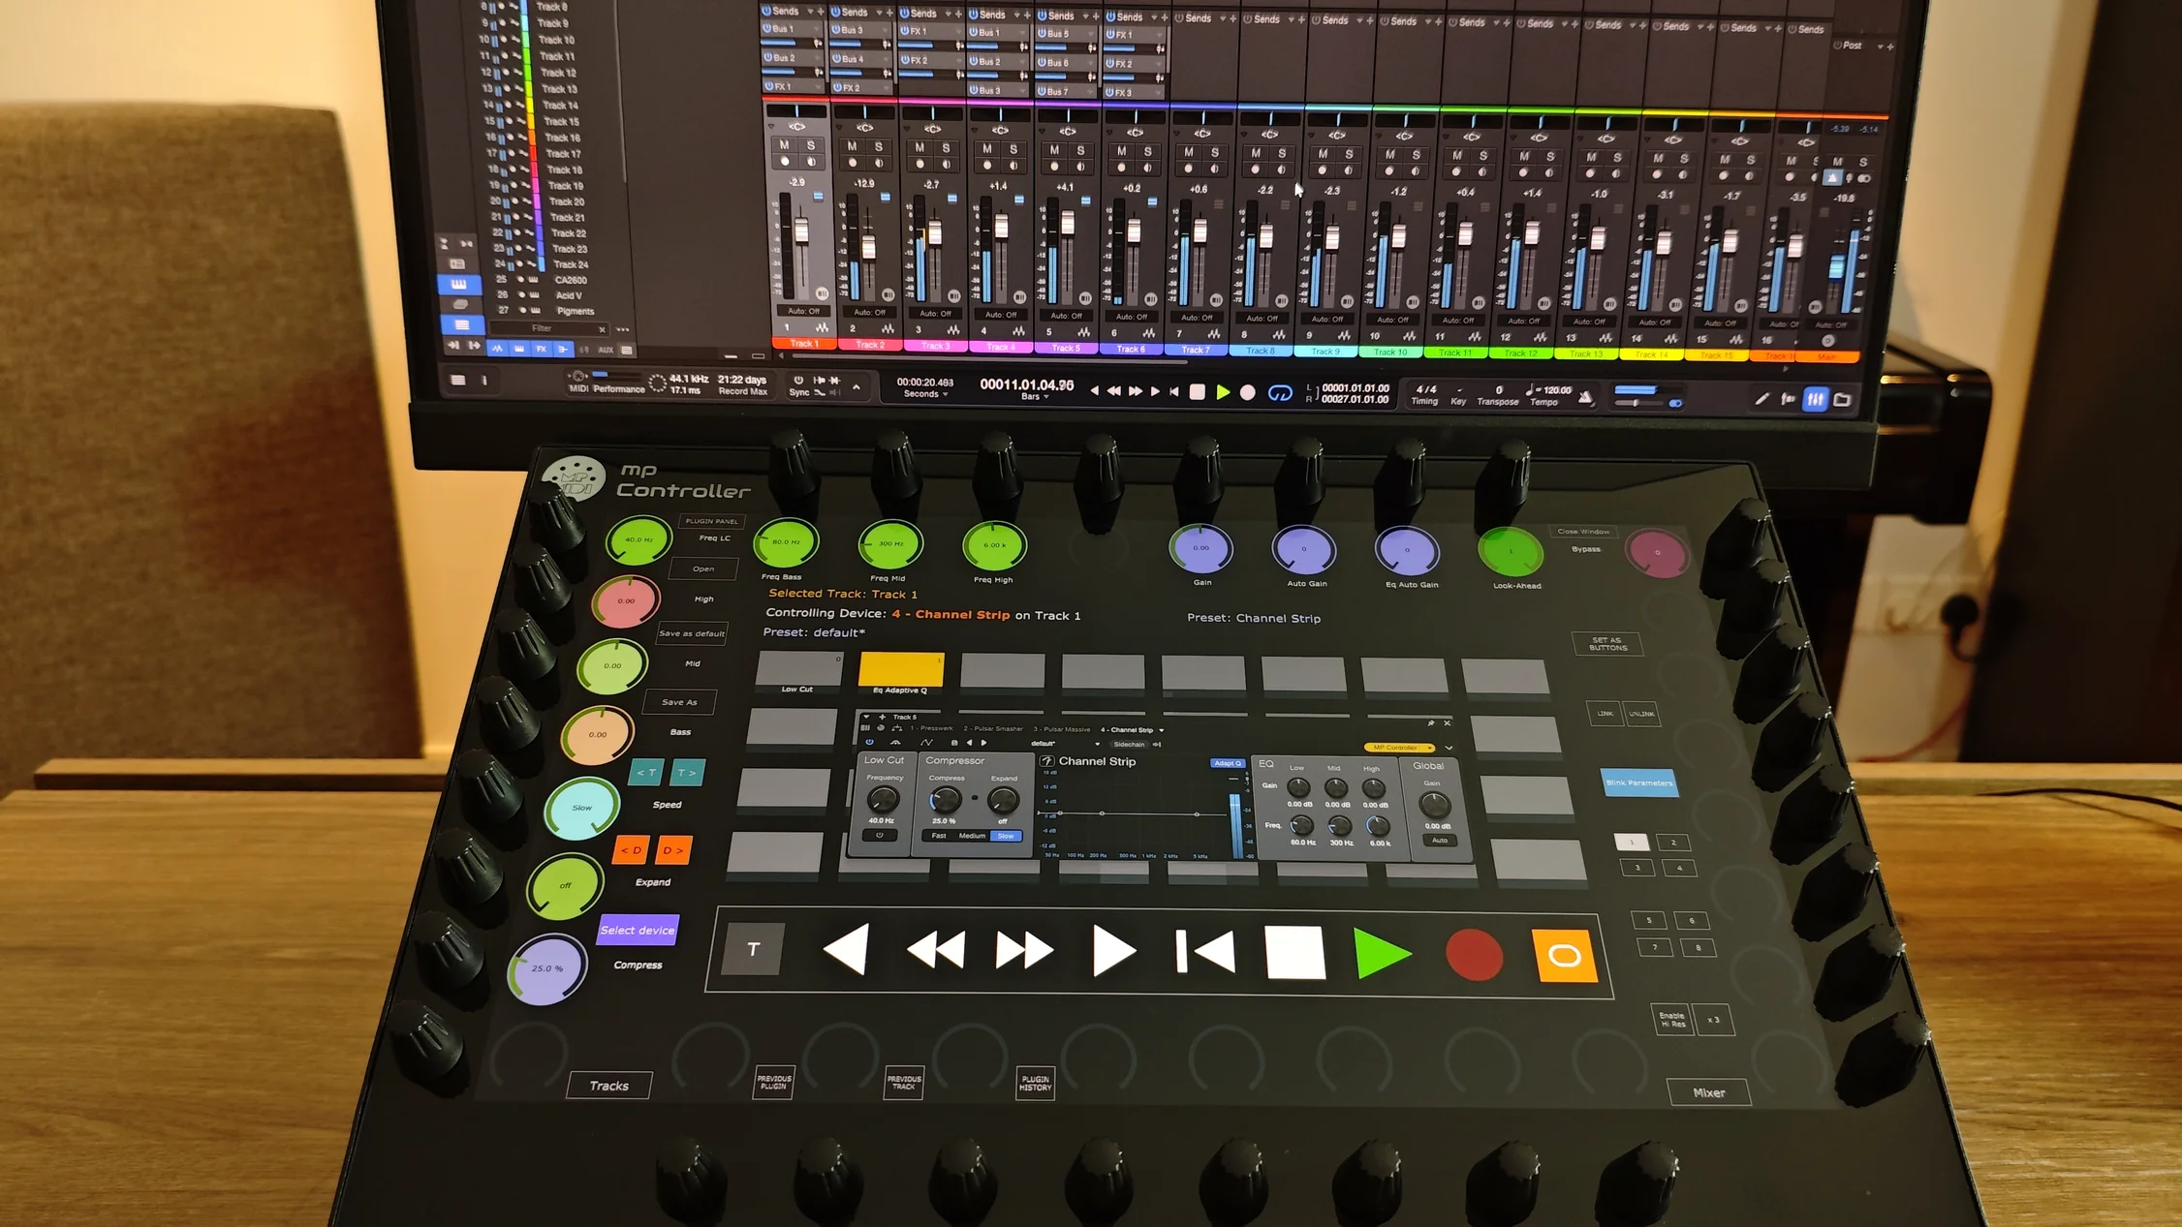Select Fast compressor speed in the plugin

pyautogui.click(x=939, y=836)
